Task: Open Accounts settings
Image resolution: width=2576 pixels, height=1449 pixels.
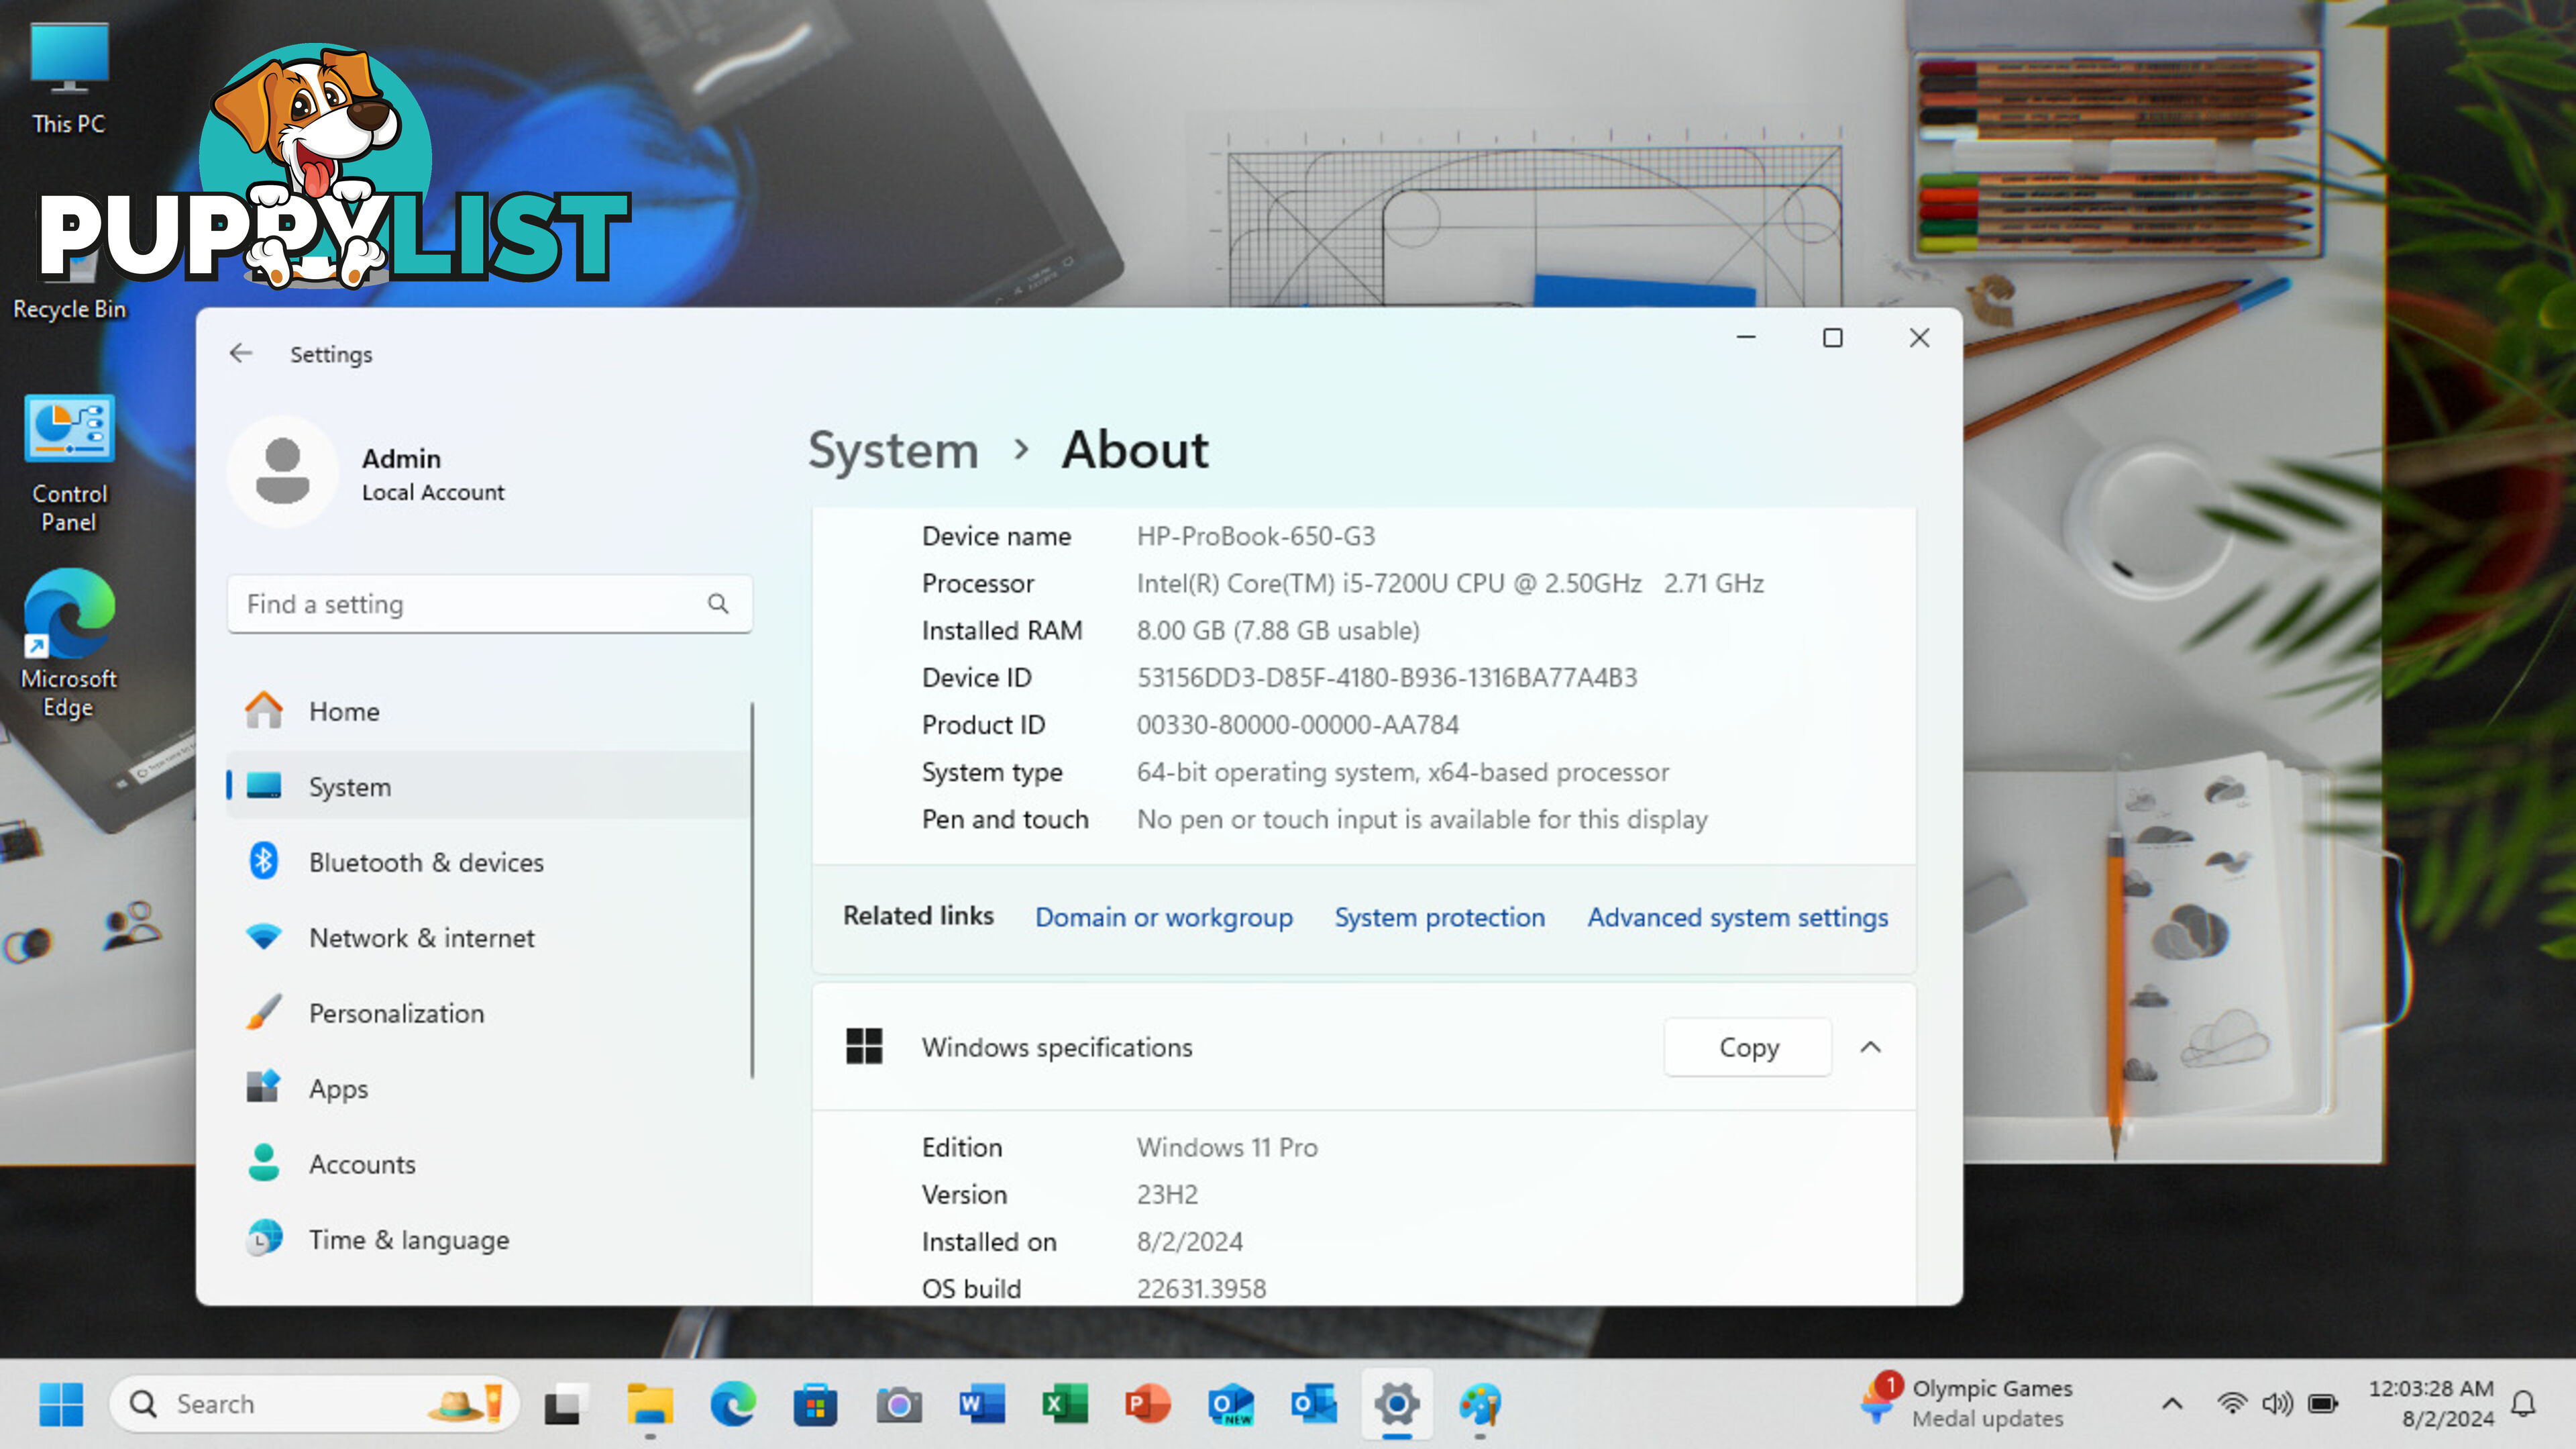Action: (x=488, y=1165)
